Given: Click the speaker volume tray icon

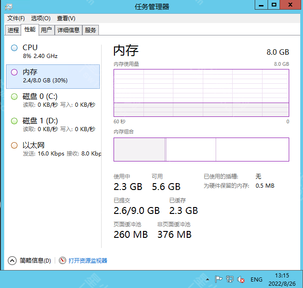Looking at the screenshot, I should click(241, 279).
